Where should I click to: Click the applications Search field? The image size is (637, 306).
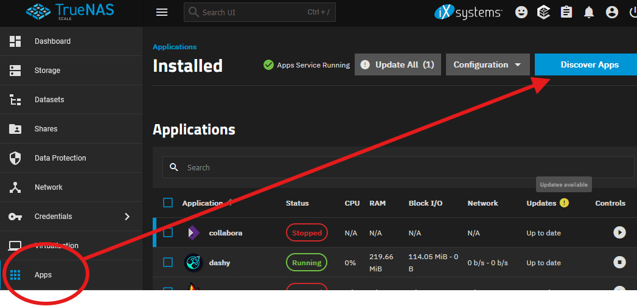point(398,167)
